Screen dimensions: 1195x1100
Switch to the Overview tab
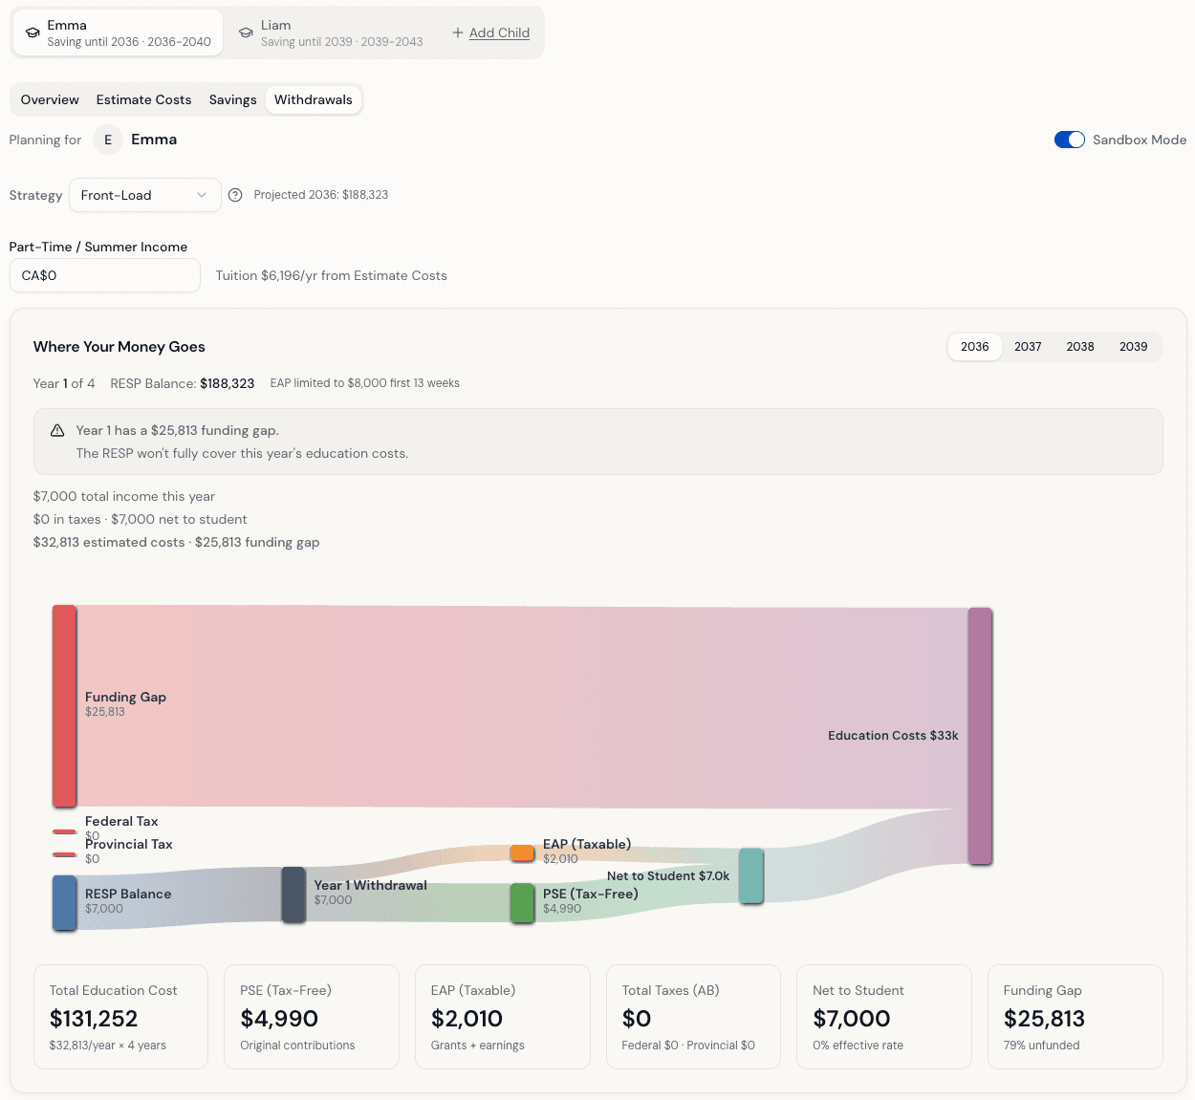point(50,99)
